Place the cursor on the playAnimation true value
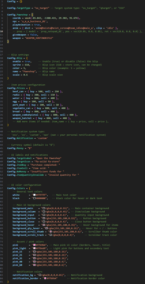The width and height of the screenshot is (145, 284). 38,25
